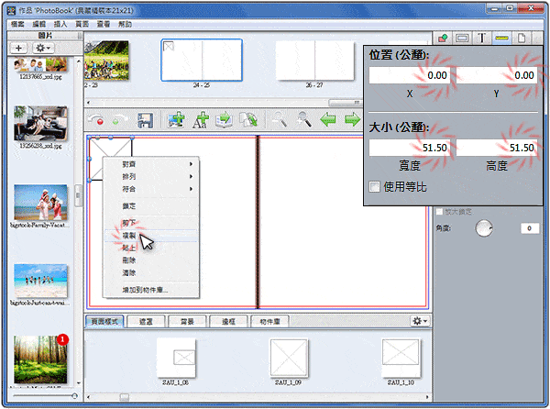Screen dimensions: 550x409
Task: Toggle the 放大鎖定 checkbox
Action: [440, 212]
